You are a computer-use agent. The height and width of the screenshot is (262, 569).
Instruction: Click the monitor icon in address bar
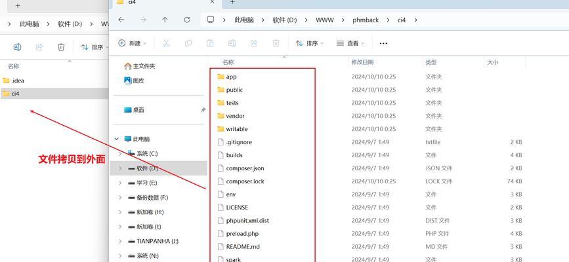[211, 20]
